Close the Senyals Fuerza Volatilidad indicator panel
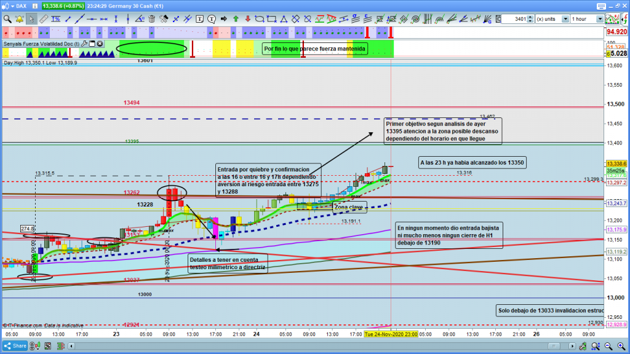The image size is (630, 354). point(99,44)
